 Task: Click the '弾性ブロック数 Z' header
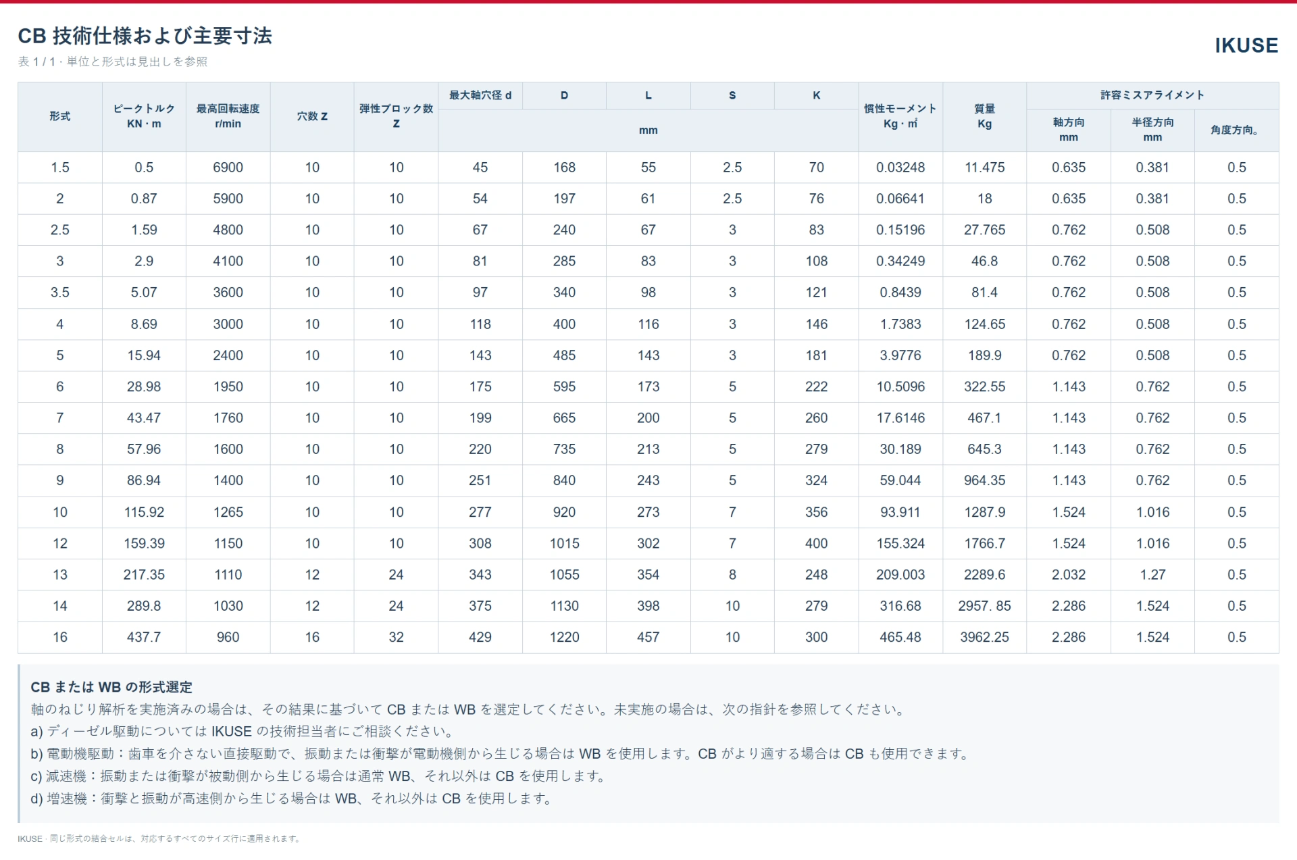pos(396,116)
